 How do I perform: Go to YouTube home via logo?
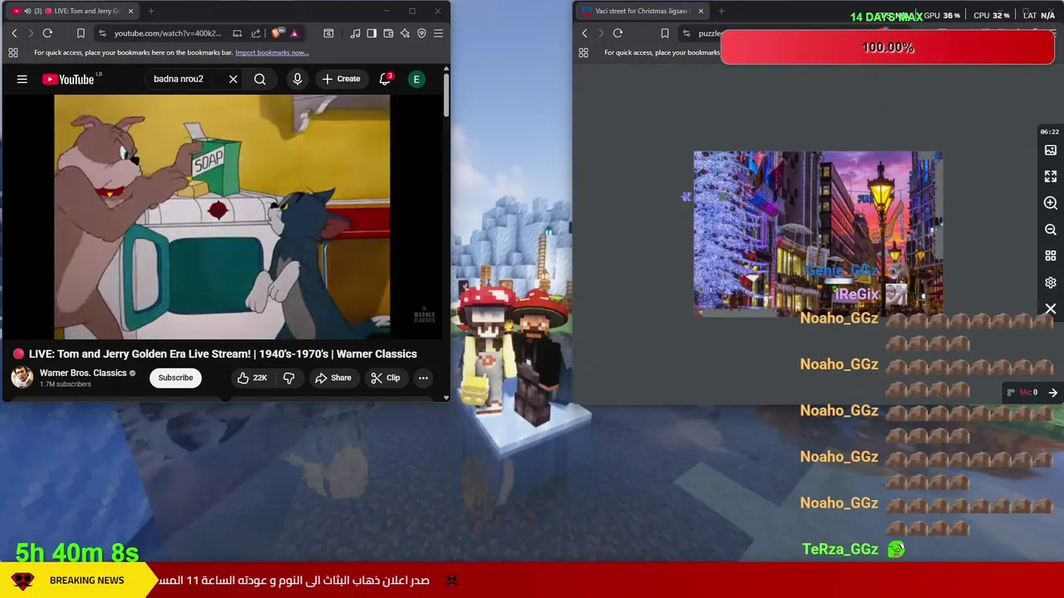click(69, 79)
